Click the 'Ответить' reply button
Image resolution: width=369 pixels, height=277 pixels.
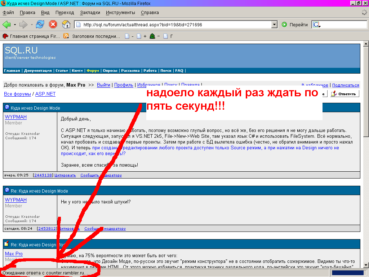click(x=345, y=94)
